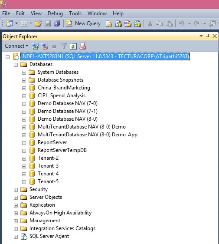This screenshot has height=244, width=219.
Task: Select the Tenant-3 database
Action: (x=48, y=166)
